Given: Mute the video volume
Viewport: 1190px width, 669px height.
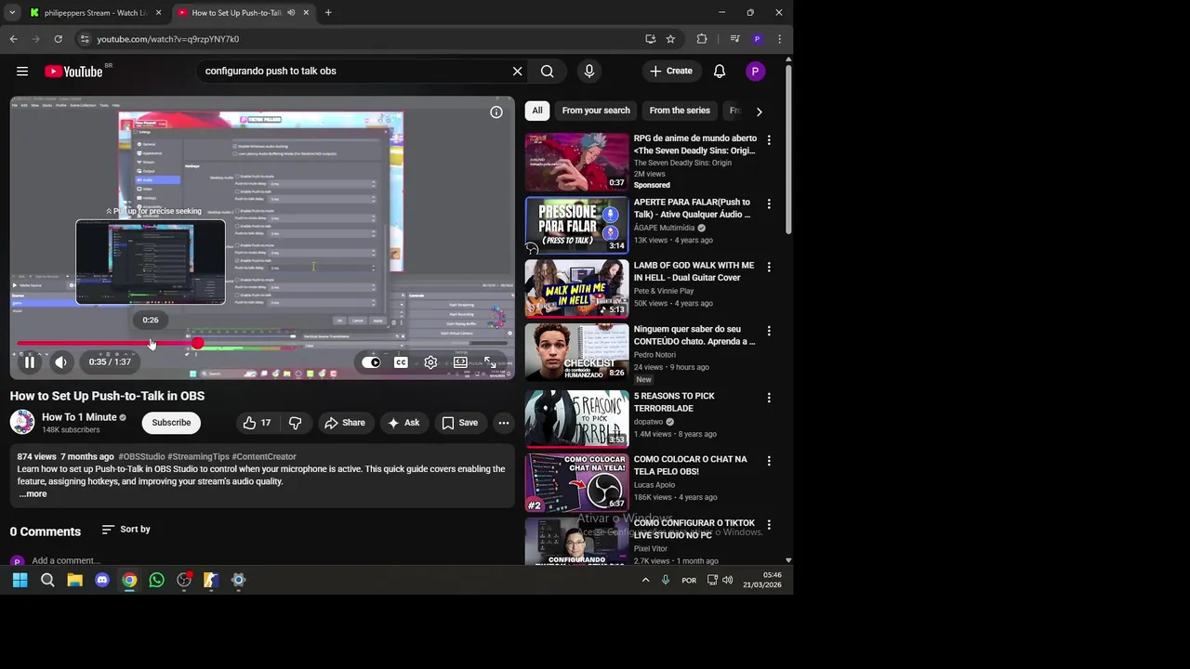Looking at the screenshot, I should click(x=60, y=362).
